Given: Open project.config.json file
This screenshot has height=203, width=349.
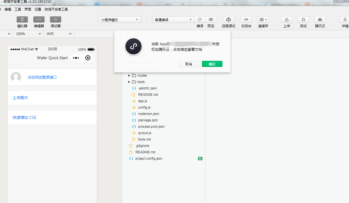Looking at the screenshot, I should coord(149,159).
